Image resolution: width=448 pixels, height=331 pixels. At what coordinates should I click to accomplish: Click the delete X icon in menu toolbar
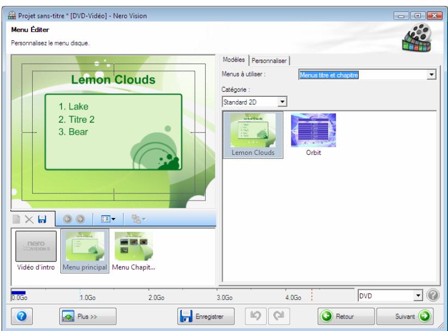(x=29, y=219)
